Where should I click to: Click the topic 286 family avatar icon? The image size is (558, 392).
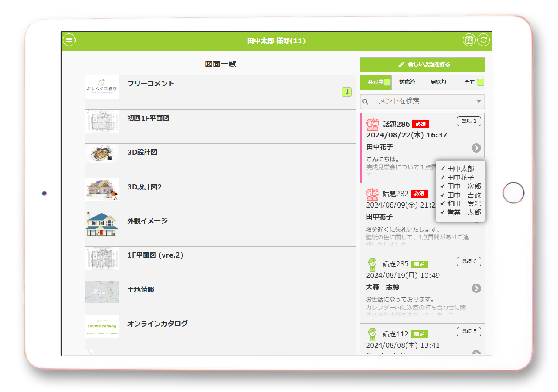[x=372, y=124]
